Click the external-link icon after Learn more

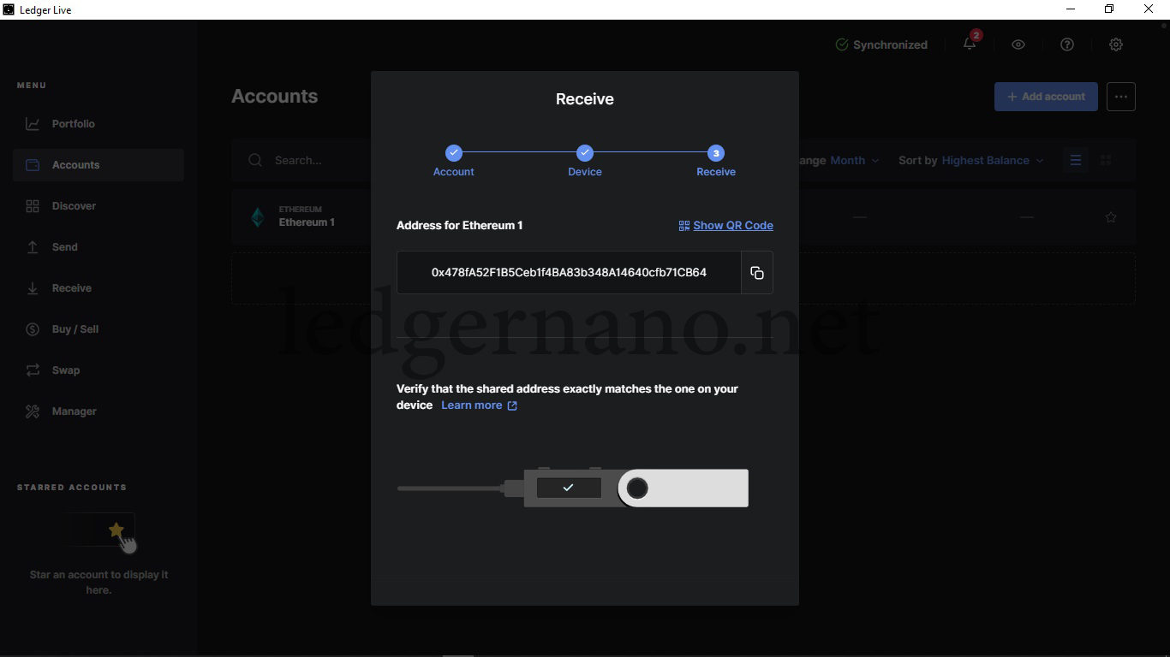512,405
